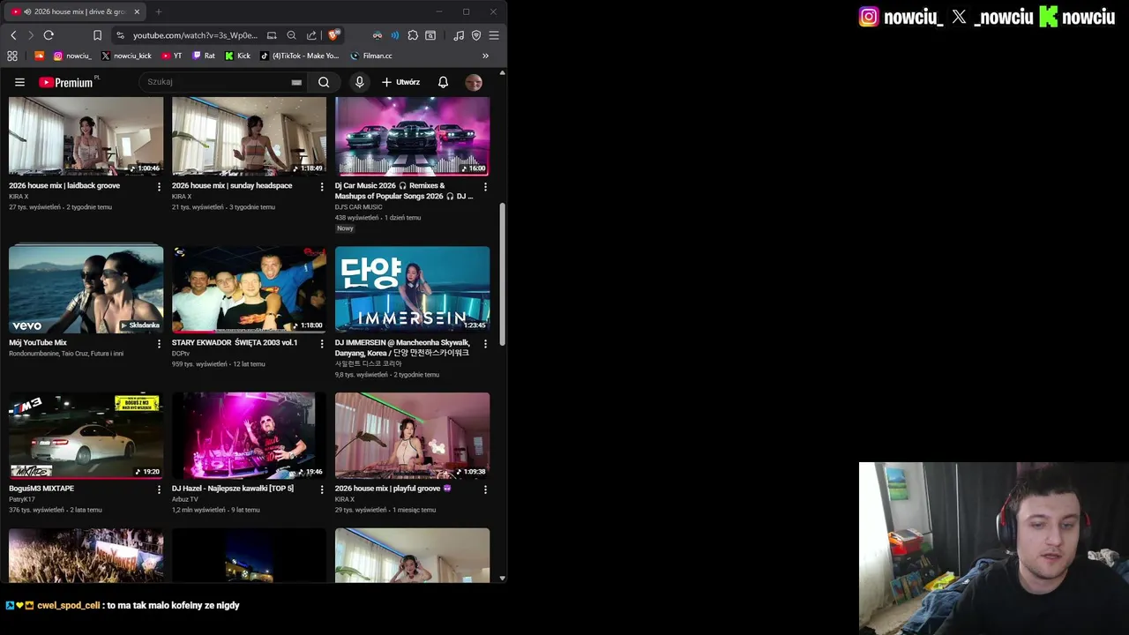The image size is (1129, 635).
Task: Click the YouTube Premium logo
Action: coord(66,82)
